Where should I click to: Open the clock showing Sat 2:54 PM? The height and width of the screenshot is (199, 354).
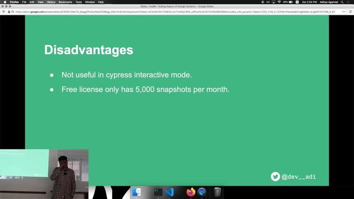coord(309,2)
